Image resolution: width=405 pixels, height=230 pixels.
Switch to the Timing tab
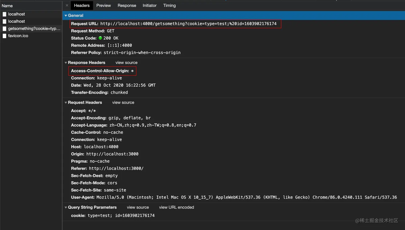pyautogui.click(x=169, y=5)
